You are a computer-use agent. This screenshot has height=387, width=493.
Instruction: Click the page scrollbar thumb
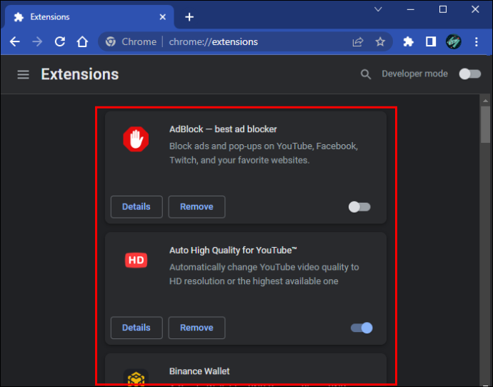pyautogui.click(x=485, y=125)
